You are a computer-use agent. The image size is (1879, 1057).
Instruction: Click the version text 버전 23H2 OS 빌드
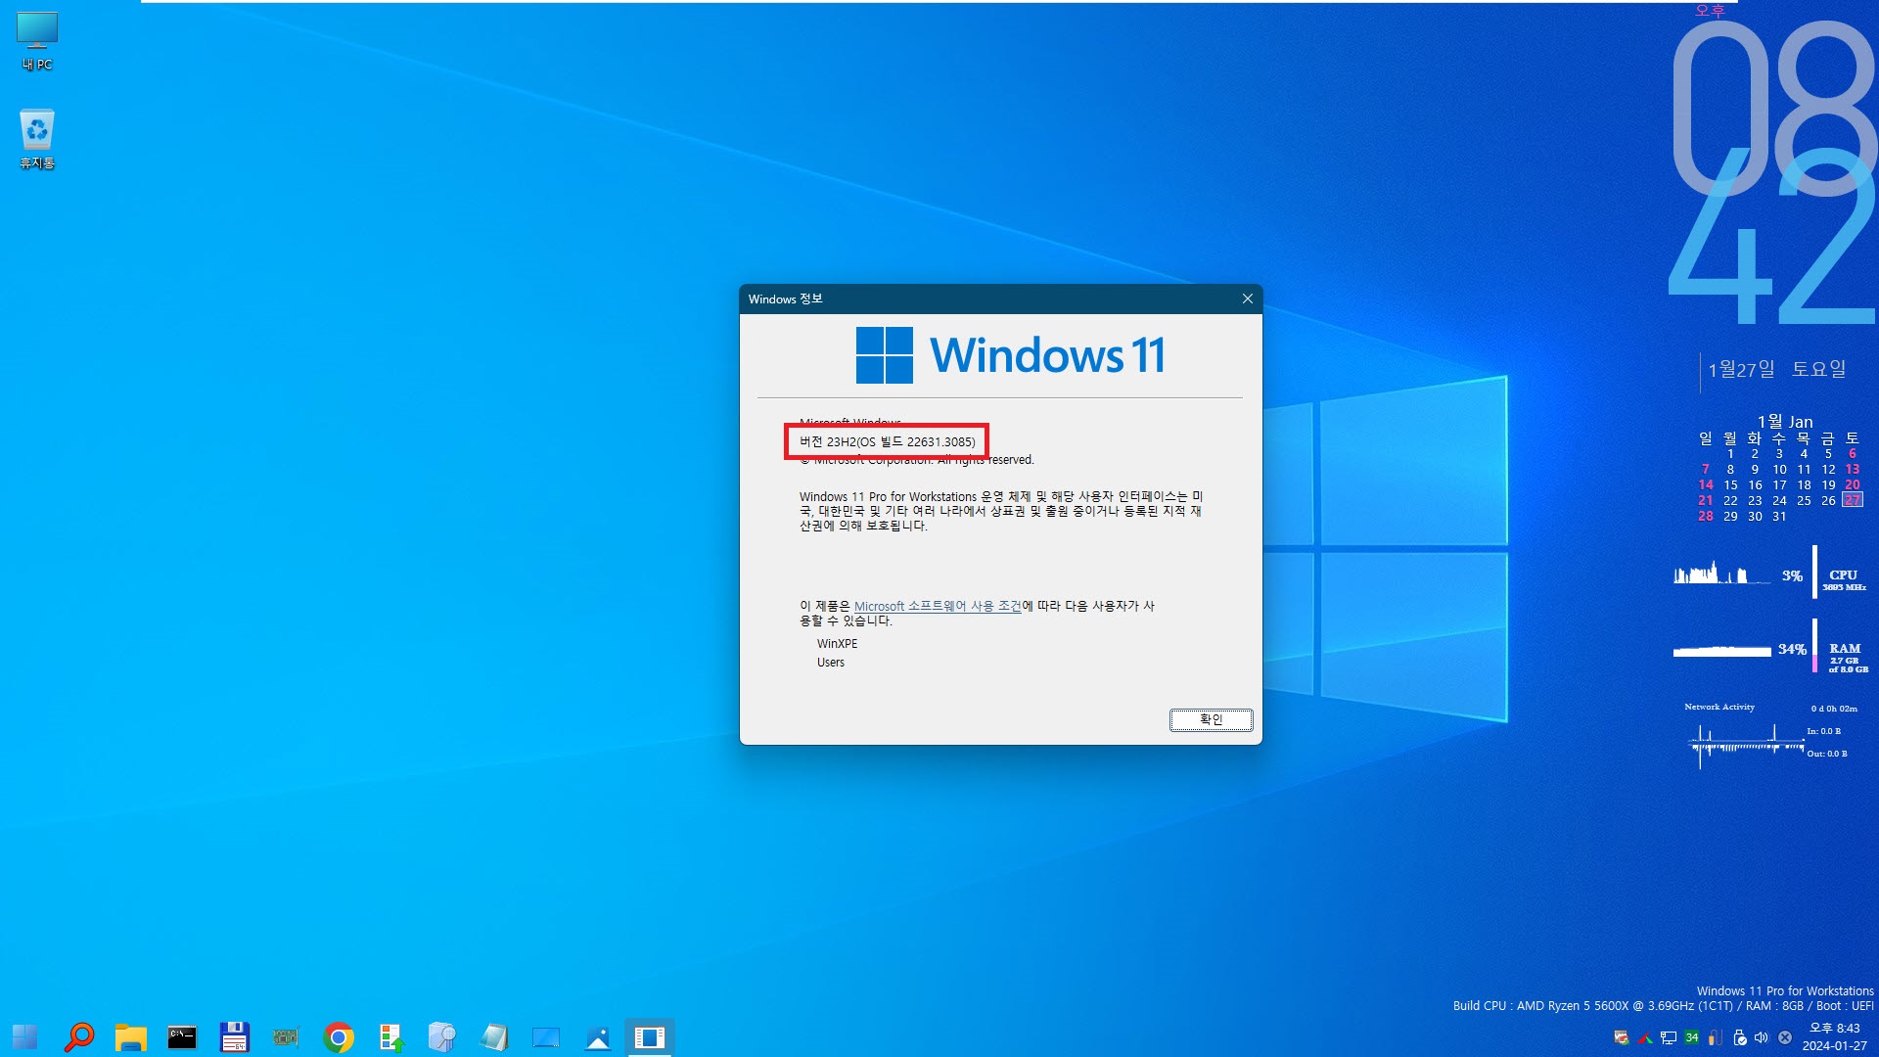(887, 441)
